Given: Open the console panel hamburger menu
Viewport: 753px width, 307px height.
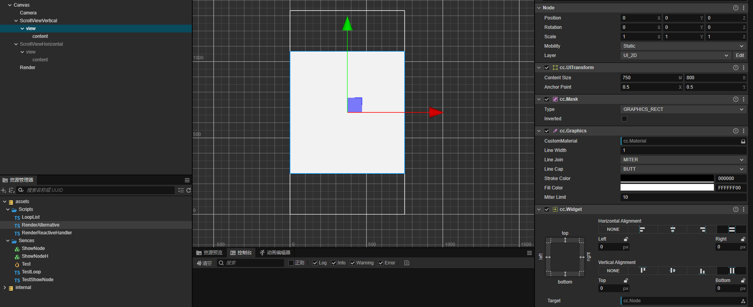Looking at the screenshot, I should click(529, 253).
